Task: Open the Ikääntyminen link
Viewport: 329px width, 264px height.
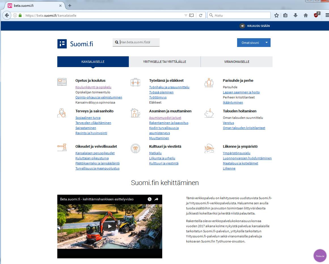Action: pos(233,103)
